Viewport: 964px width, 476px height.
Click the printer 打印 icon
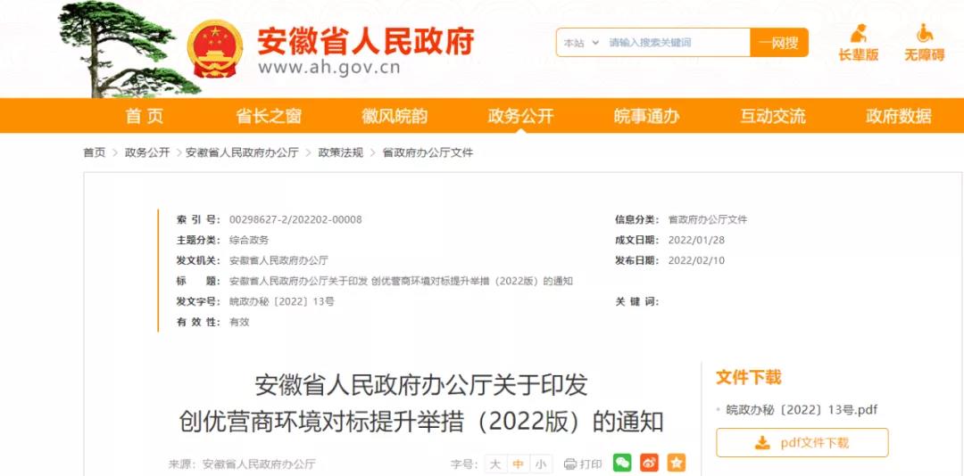569,464
